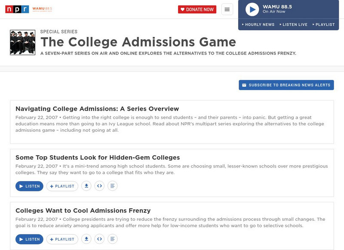
Task: Expand the Listen Live option
Action: click(x=293, y=25)
